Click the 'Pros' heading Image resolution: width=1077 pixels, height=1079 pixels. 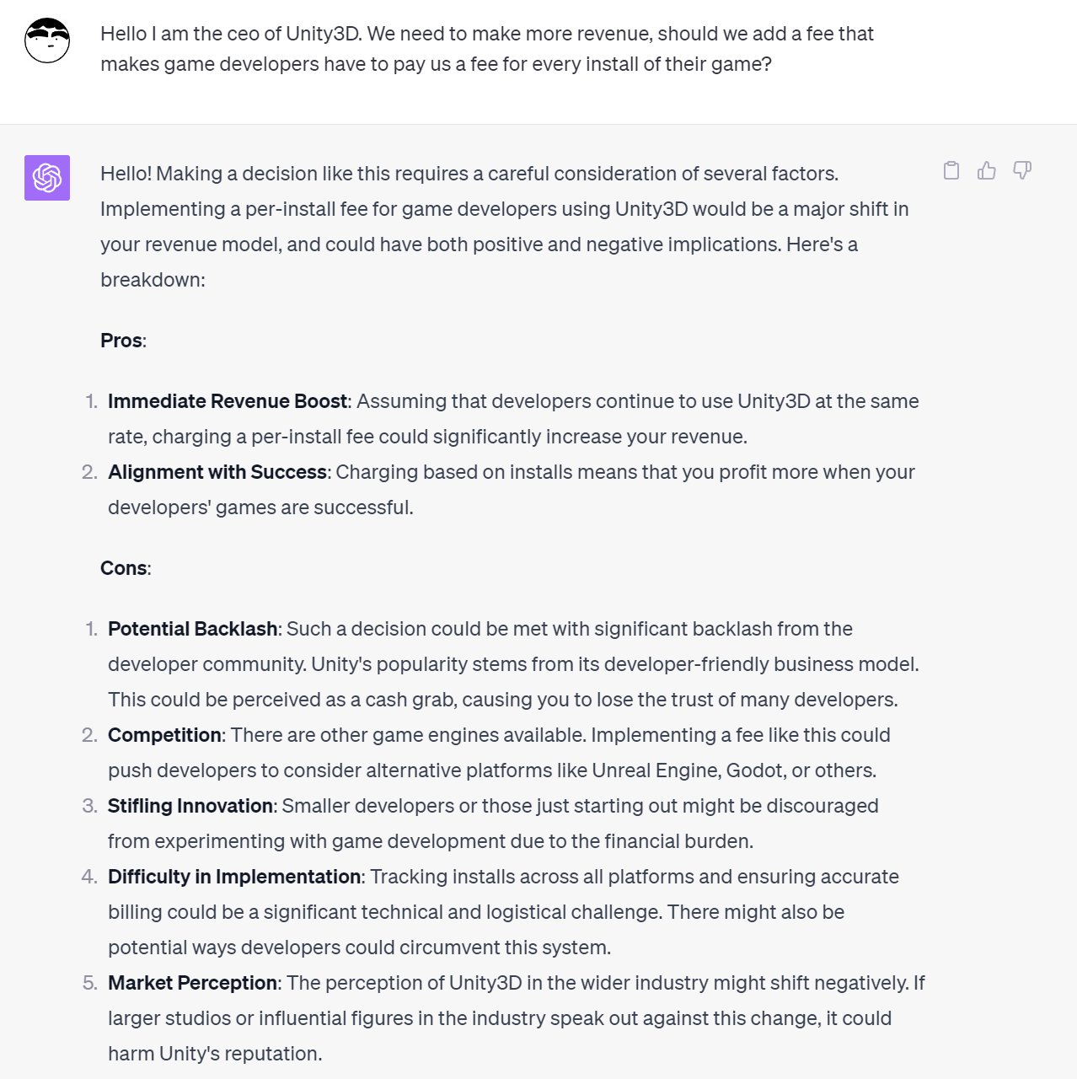pos(123,341)
